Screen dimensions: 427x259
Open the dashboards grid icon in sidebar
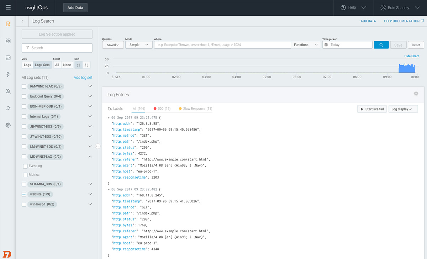tap(8, 41)
